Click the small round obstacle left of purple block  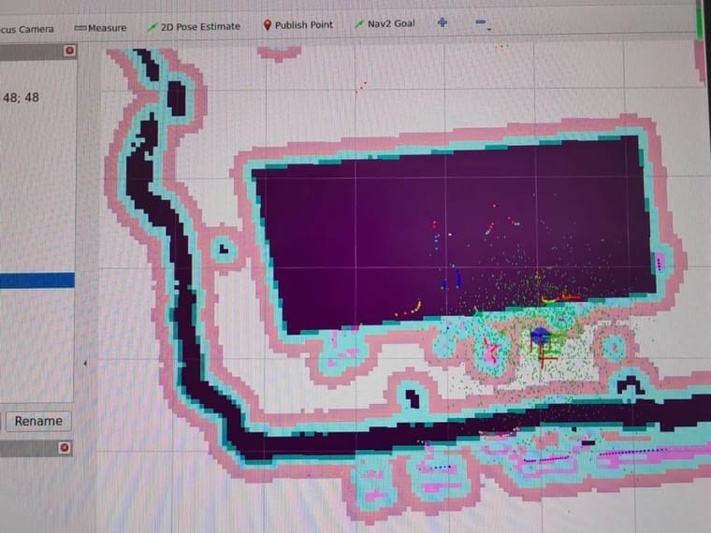coord(224,250)
